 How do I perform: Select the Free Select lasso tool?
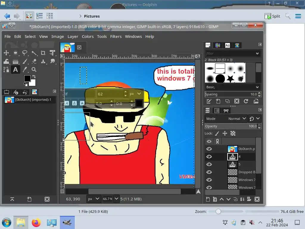(x=25, y=53)
